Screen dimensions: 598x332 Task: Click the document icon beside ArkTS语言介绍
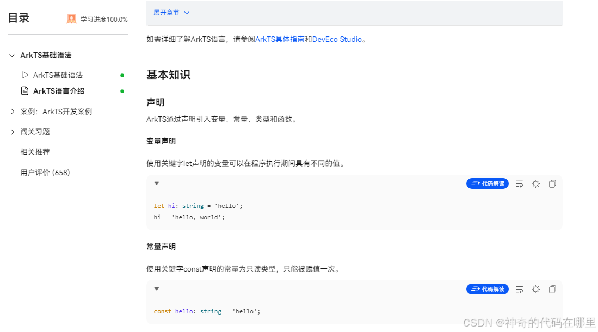click(x=26, y=90)
